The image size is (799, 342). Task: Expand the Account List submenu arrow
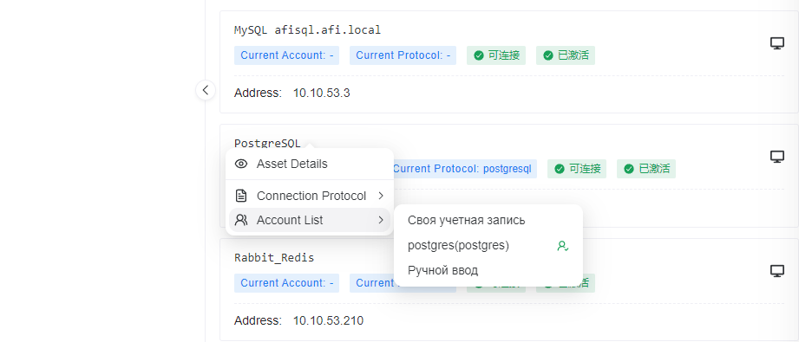point(381,220)
